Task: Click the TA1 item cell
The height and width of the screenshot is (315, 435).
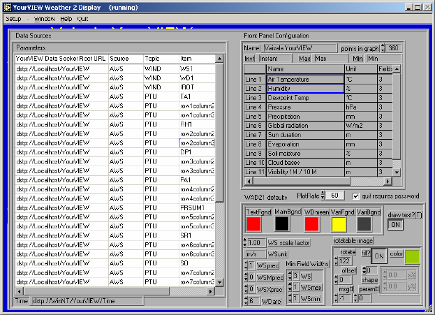Action: pyautogui.click(x=197, y=96)
